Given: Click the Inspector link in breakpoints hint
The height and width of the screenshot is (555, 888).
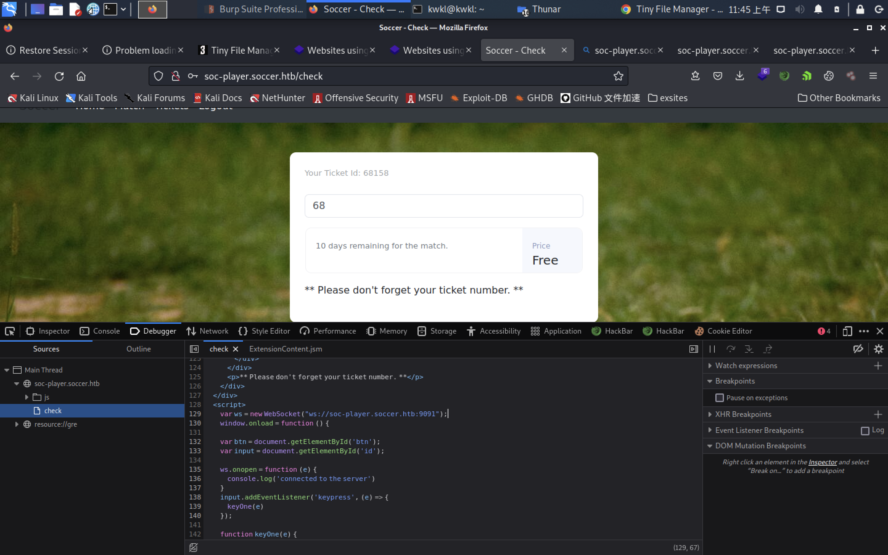Looking at the screenshot, I should (822, 462).
